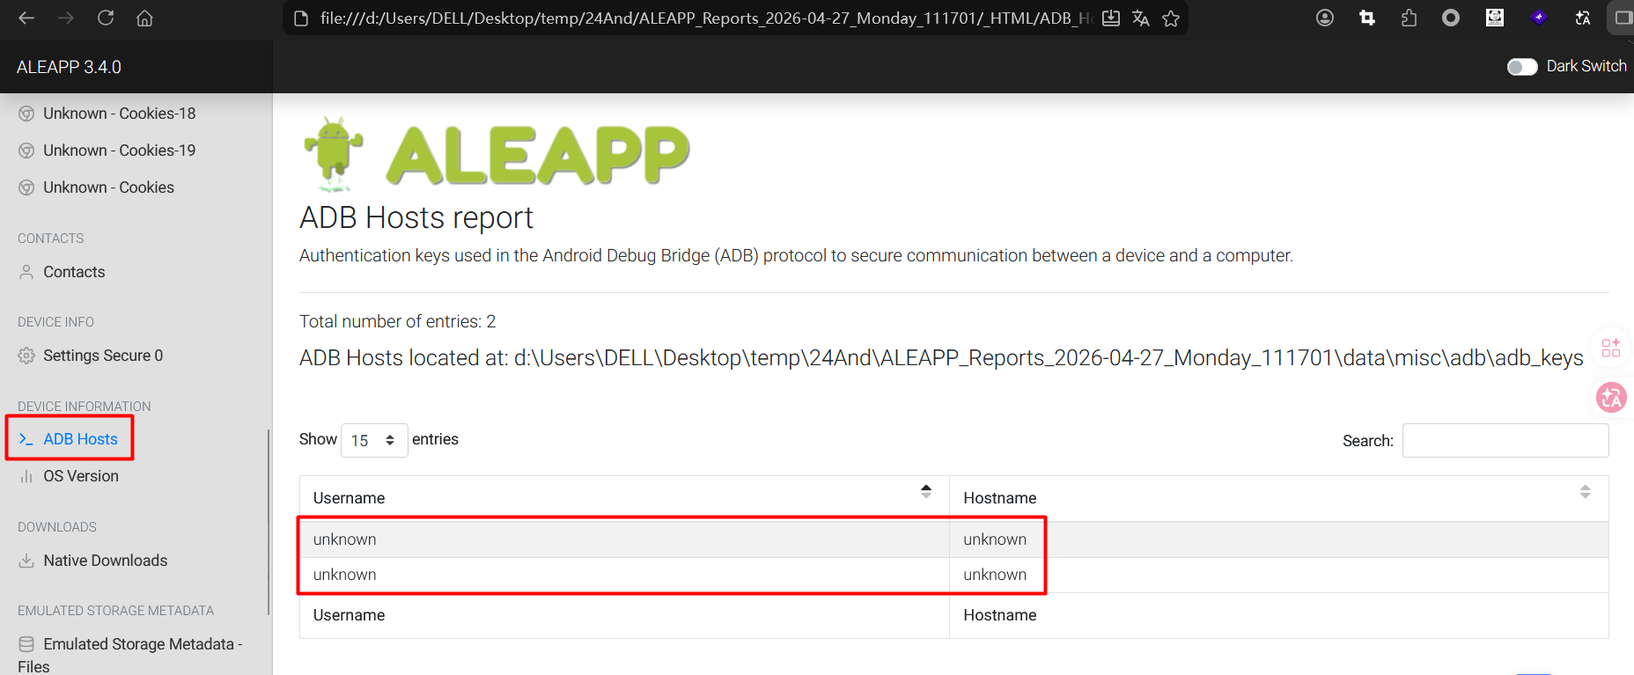The width and height of the screenshot is (1634, 675).
Task: Click the EMULATED STORAGE METADATA heading
Action: click(116, 611)
